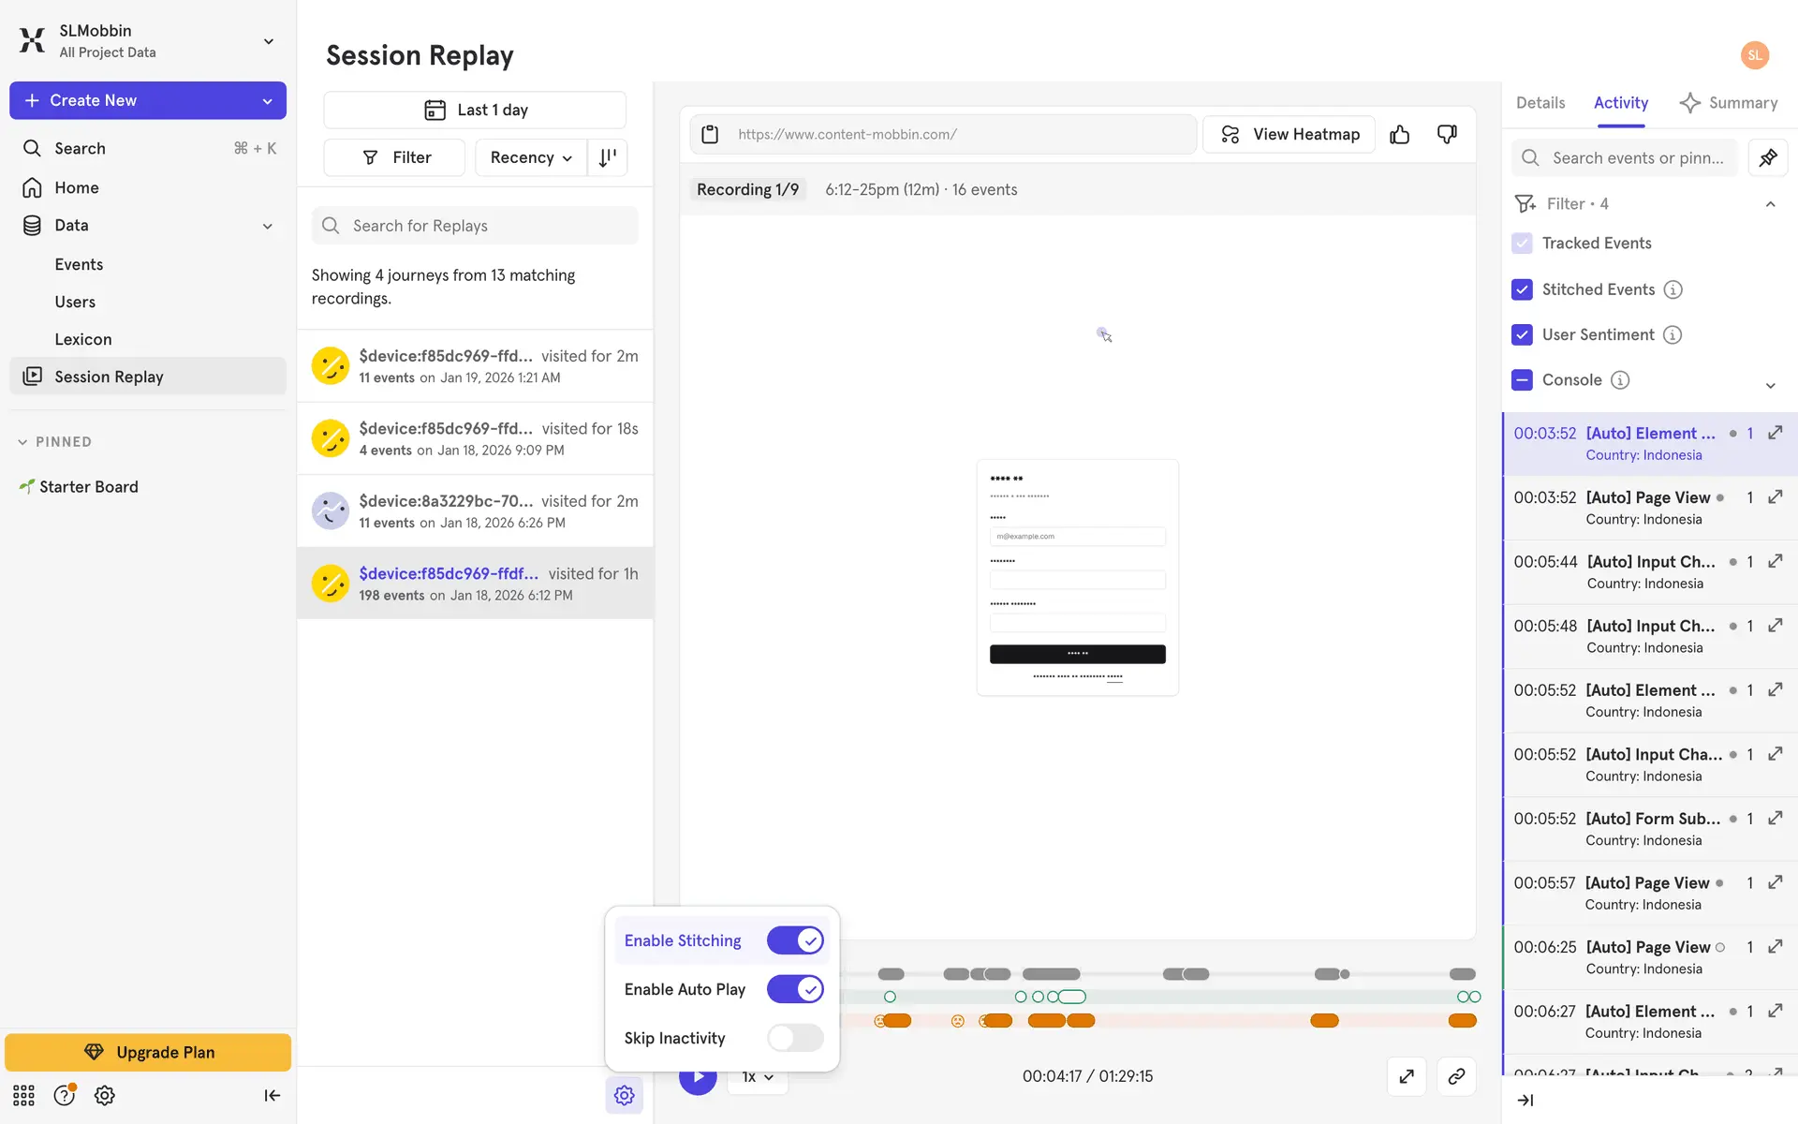Click the thumbs up icon
This screenshot has height=1124, width=1798.
(x=1399, y=135)
